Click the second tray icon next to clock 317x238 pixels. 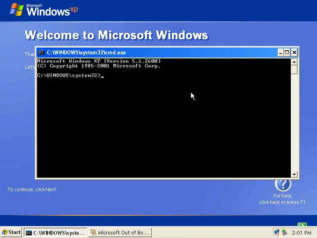pos(285,232)
